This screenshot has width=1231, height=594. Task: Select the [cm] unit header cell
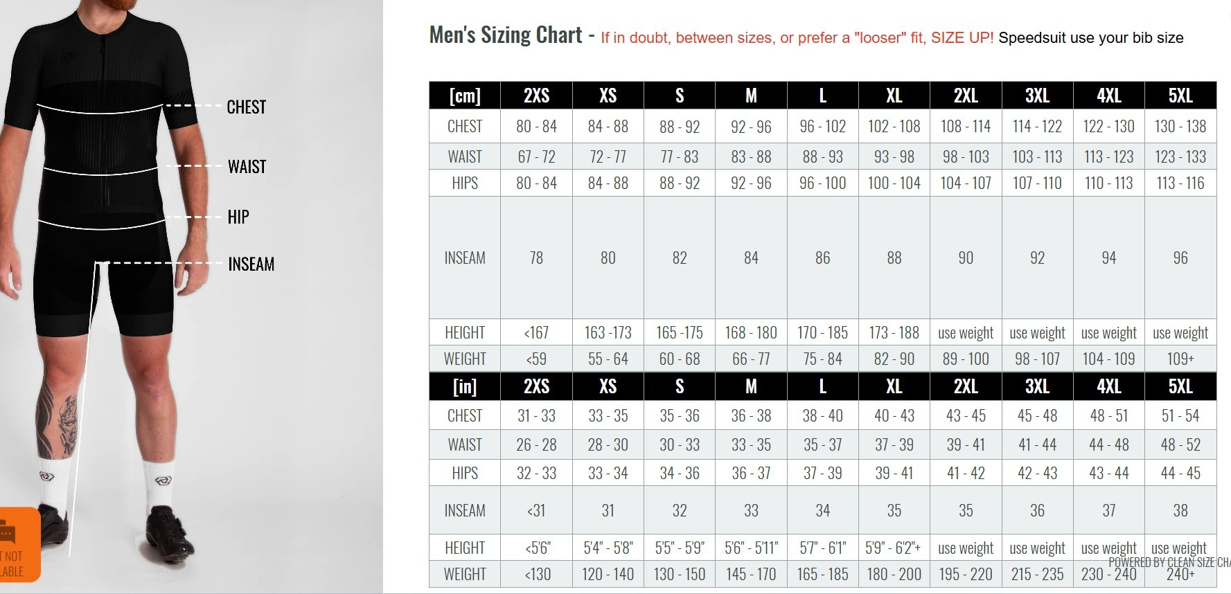(x=465, y=96)
